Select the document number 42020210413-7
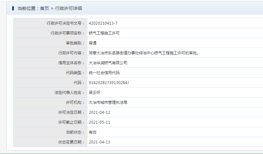This screenshot has width=263, height=154. 103,23
